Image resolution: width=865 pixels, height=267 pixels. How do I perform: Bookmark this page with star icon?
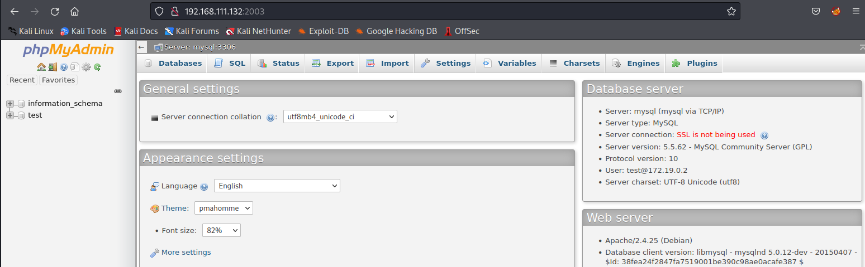(x=731, y=11)
